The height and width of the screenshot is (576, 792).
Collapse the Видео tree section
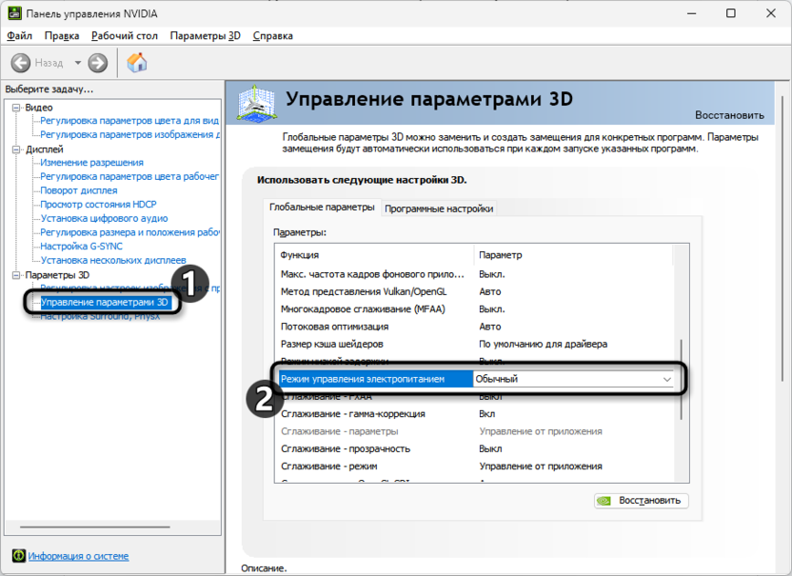coord(16,108)
